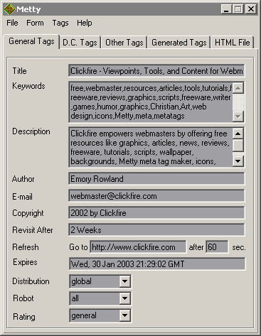Screen dimensions: 261x336
Task: Expand the Rating combo box
Action: [124, 315]
